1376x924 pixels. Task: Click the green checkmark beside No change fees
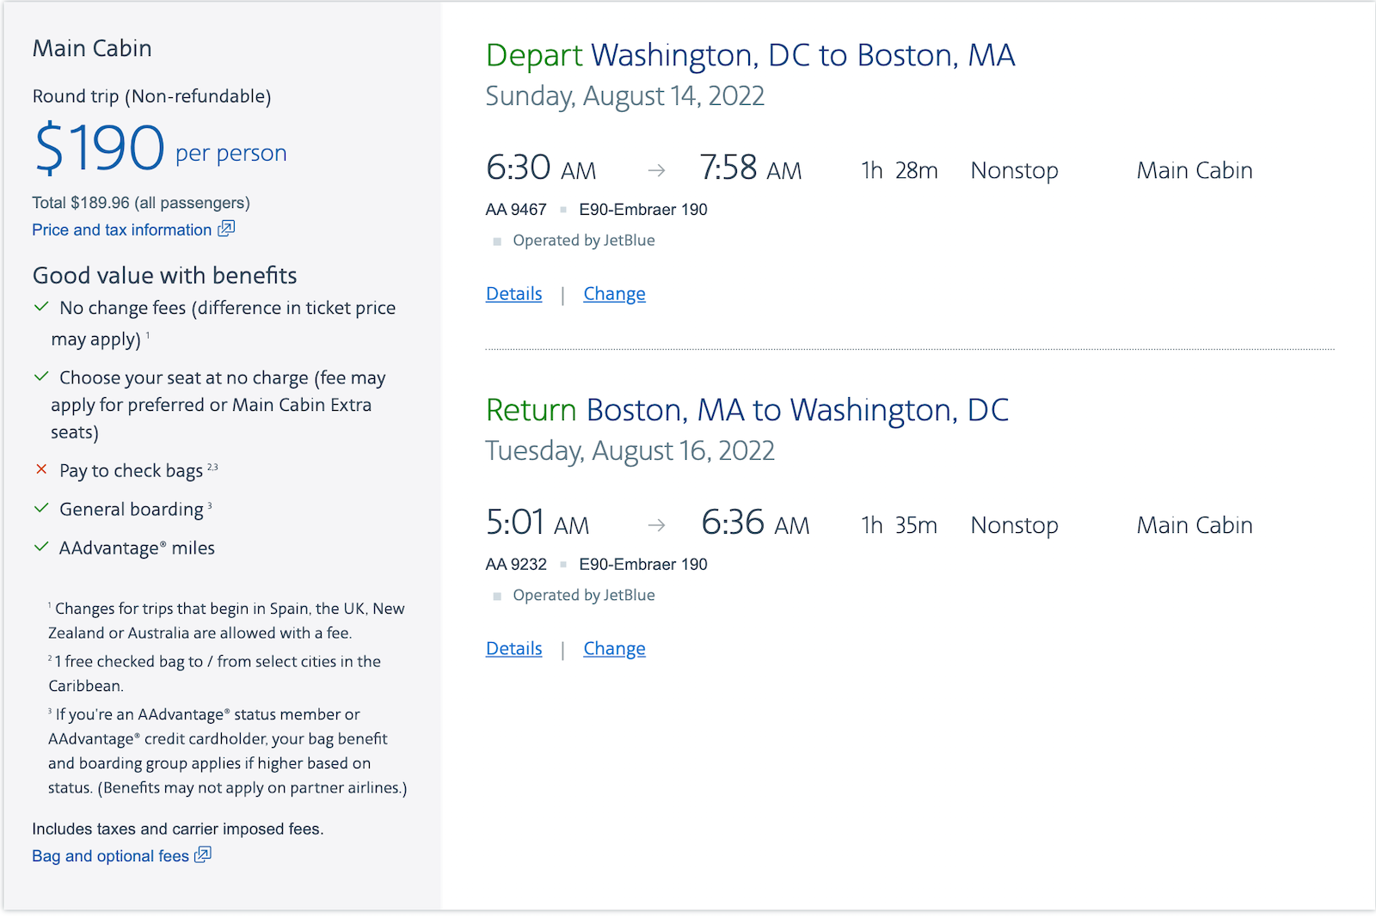pyautogui.click(x=40, y=306)
